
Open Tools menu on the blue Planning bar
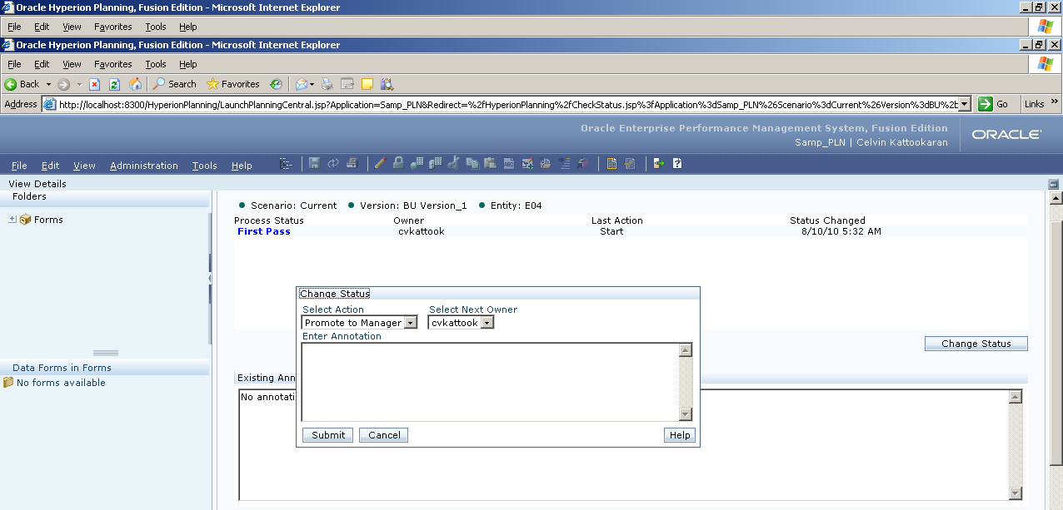204,166
